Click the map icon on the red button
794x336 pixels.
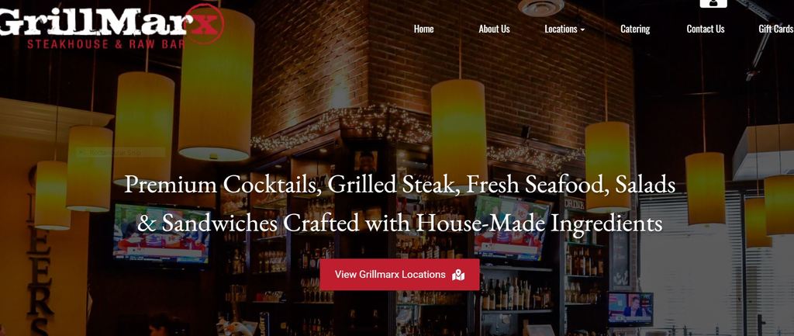click(x=458, y=275)
